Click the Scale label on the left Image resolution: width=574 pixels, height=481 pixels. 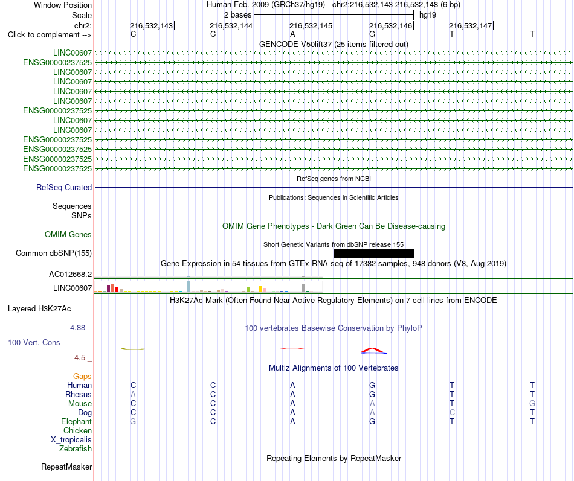pos(82,15)
